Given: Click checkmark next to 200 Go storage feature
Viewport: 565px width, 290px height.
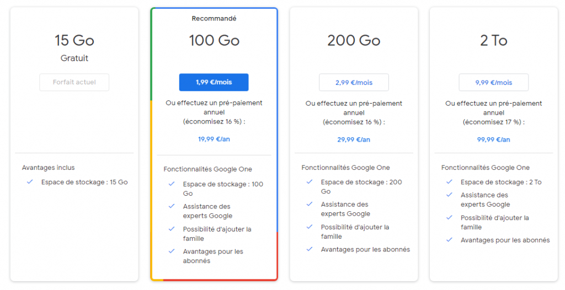Looking at the screenshot, I should pyautogui.click(x=310, y=182).
